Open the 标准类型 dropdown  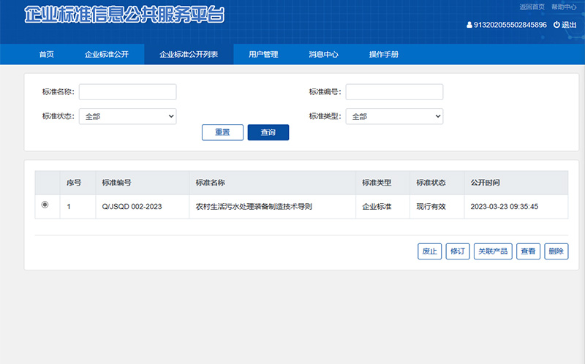(x=394, y=116)
